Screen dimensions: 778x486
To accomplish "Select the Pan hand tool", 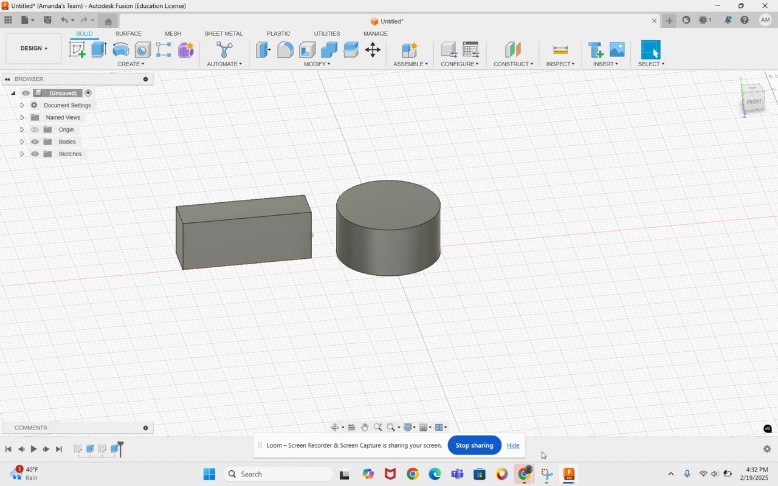I will pyautogui.click(x=365, y=428).
